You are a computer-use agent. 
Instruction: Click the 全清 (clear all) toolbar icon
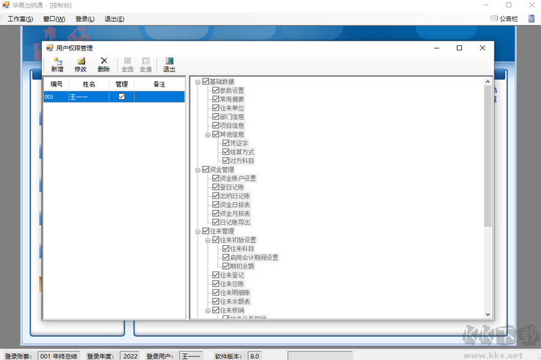pyautogui.click(x=145, y=65)
